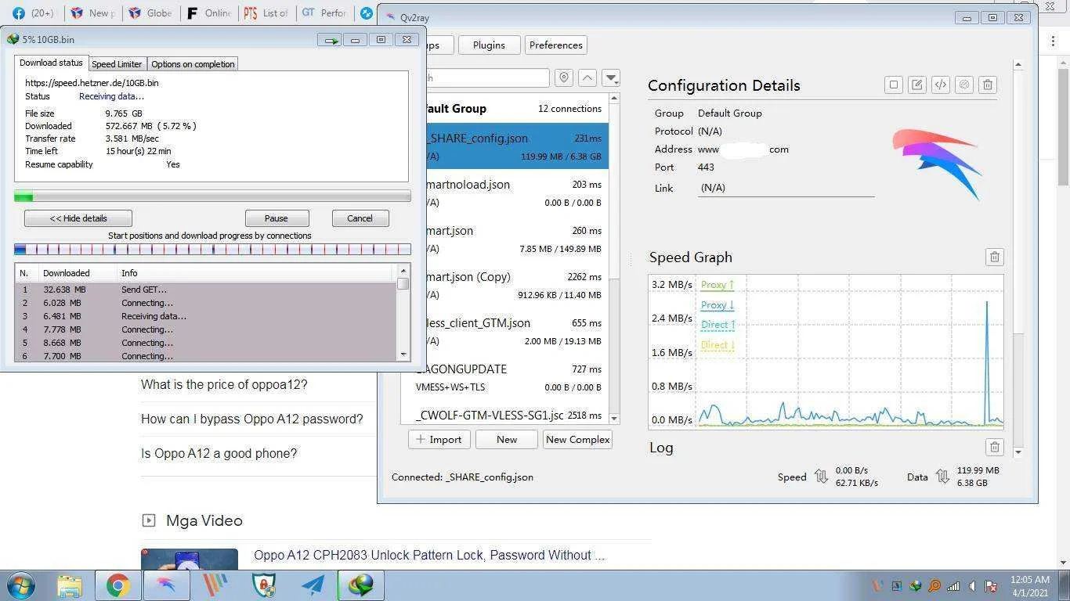Click the magnifier tray icon

click(x=934, y=586)
